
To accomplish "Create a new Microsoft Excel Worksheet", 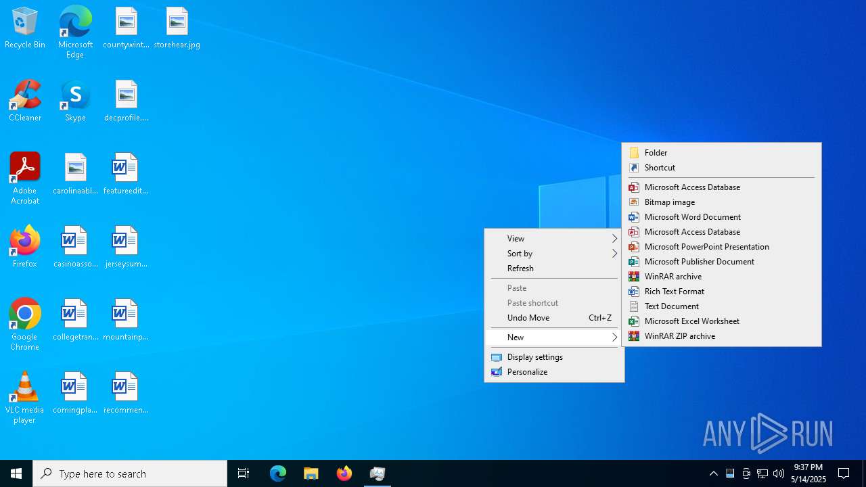I will [x=721, y=321].
